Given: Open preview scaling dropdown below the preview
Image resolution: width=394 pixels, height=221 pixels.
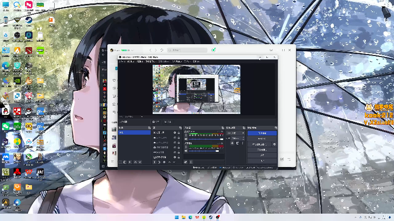Looking at the screenshot, I should point(133,116).
